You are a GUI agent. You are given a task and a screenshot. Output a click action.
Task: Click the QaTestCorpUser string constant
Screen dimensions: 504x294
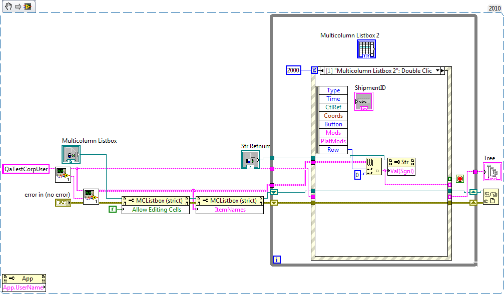pos(26,169)
